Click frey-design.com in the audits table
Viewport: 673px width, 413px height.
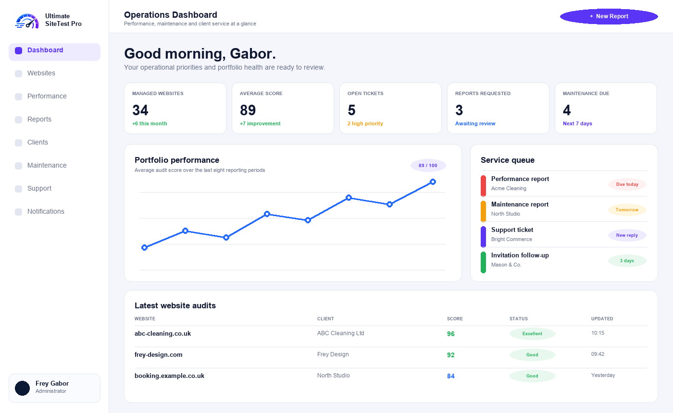[x=158, y=354]
